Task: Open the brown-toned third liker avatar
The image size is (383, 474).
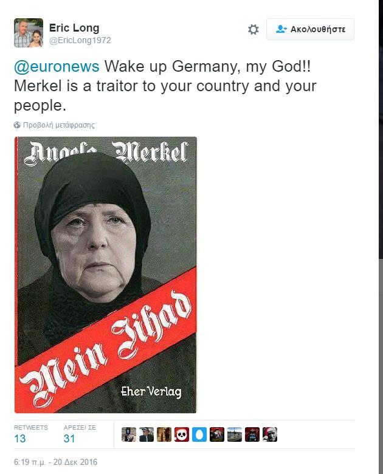Action: [x=164, y=434]
